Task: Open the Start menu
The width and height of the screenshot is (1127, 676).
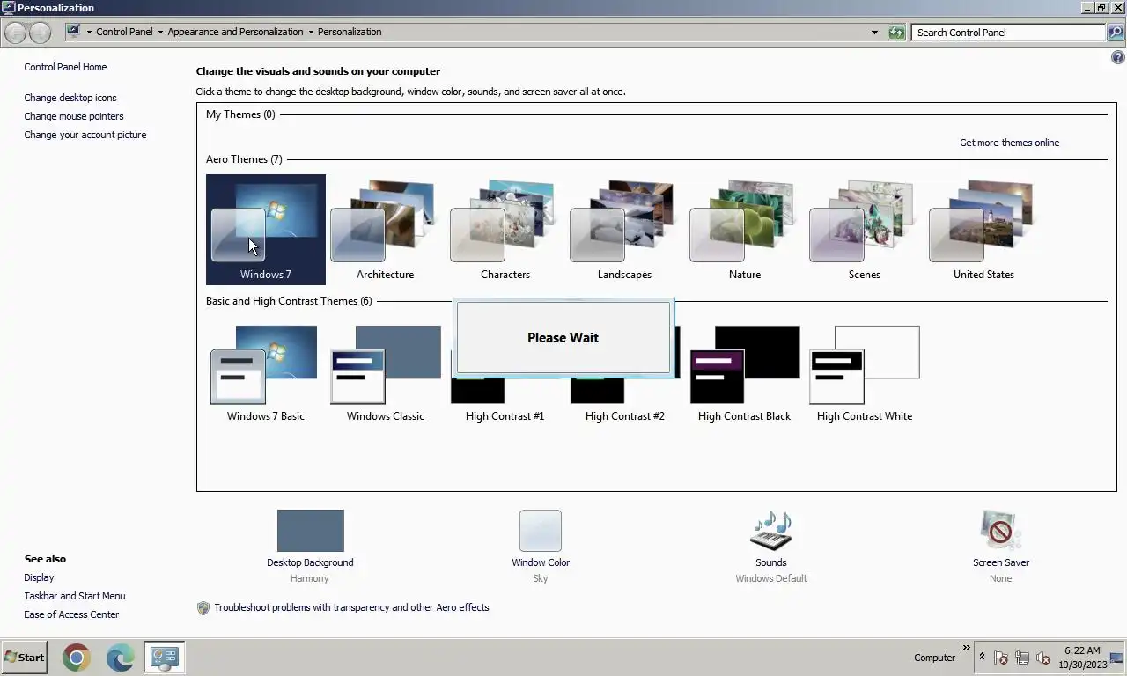Action: [x=25, y=657]
